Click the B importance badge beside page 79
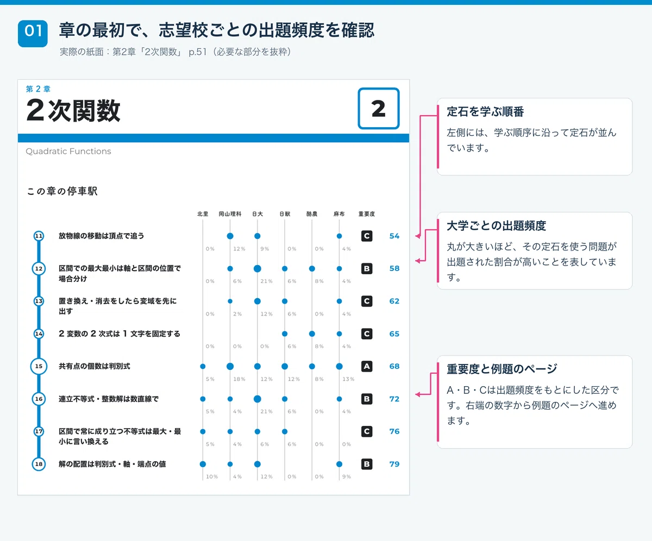Viewport: 652px width, 541px height. tap(367, 464)
